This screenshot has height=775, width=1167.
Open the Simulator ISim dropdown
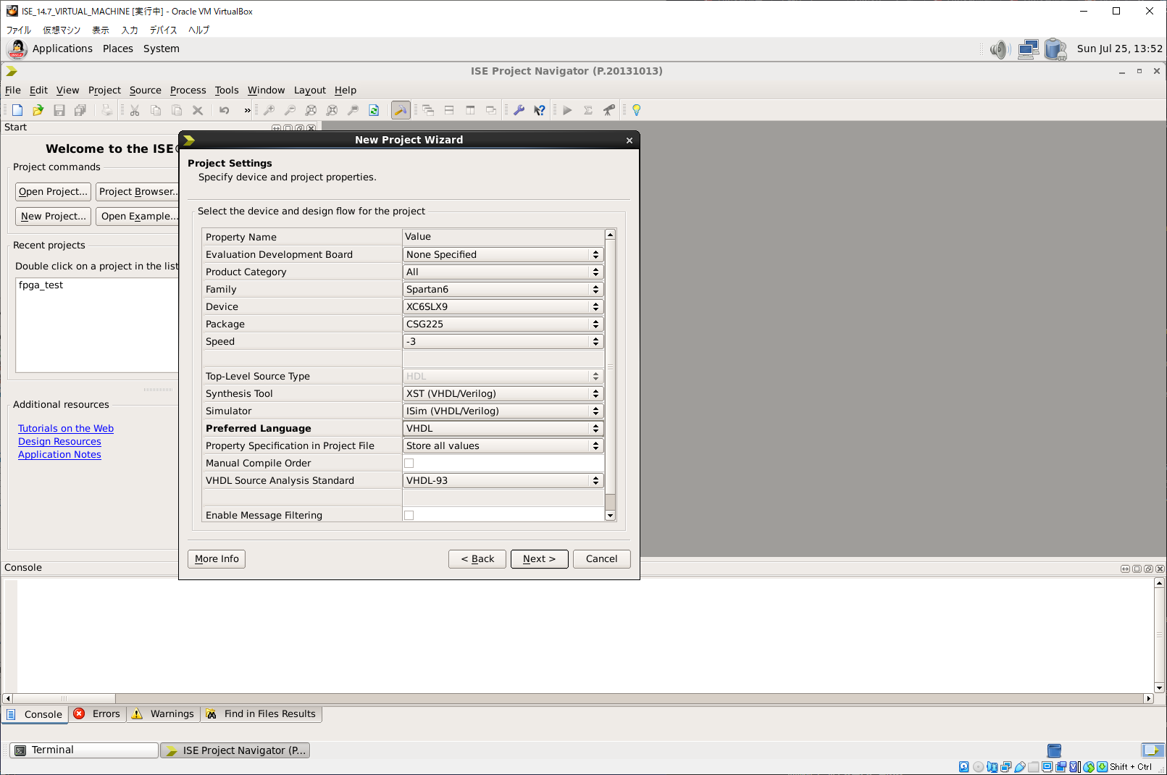[503, 411]
